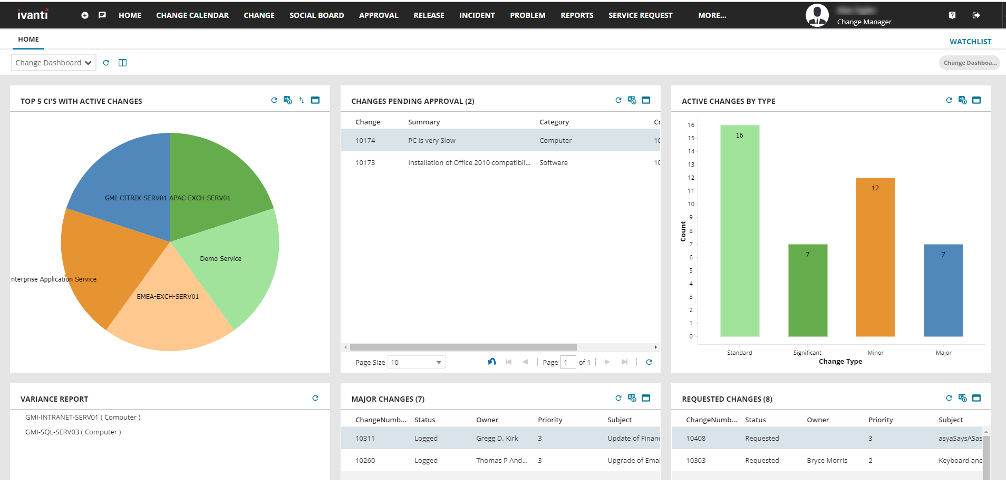This screenshot has height=495, width=1006.
Task: Click the help question mark icon
Action: (952, 15)
